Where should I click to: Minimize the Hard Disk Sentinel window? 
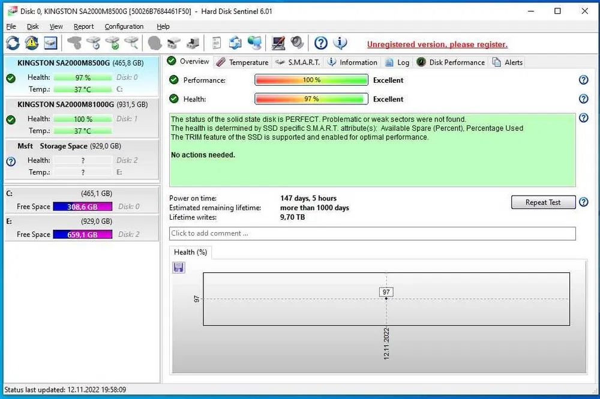pyautogui.click(x=531, y=11)
